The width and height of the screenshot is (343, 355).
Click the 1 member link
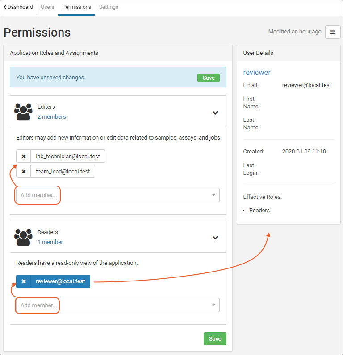click(x=50, y=242)
